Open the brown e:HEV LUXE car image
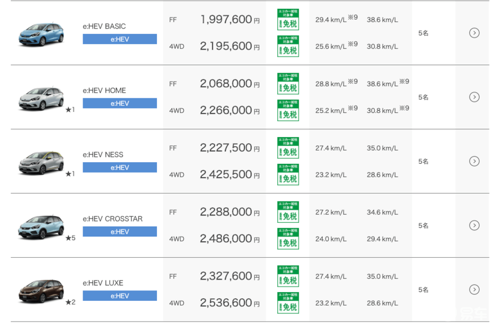 point(41,290)
